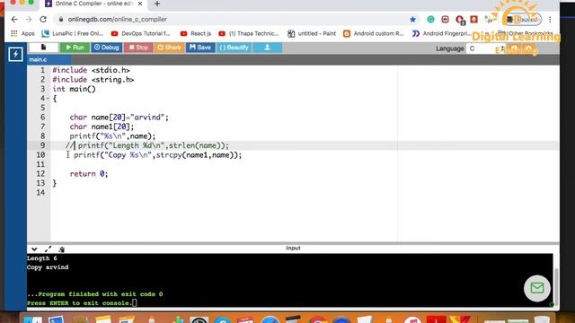575x323 pixels.
Task: Click the 'Copy arvind' console output
Action: [x=48, y=267]
